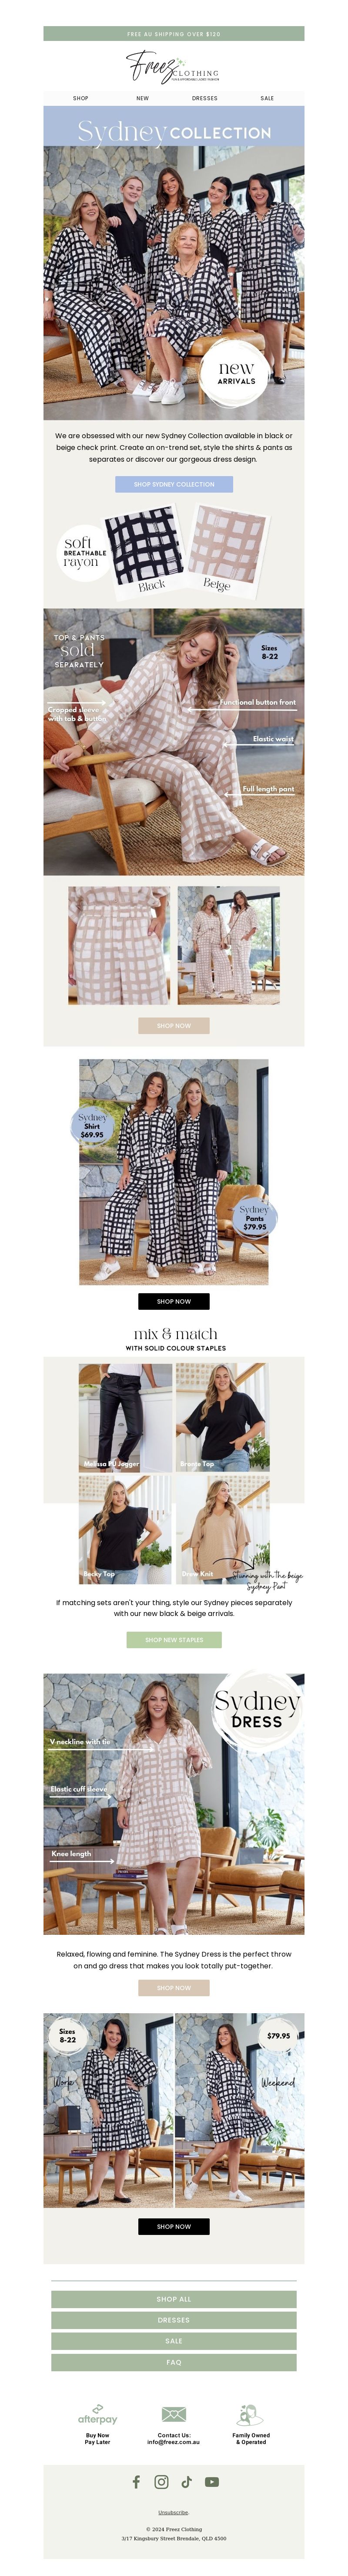Open the YouTube social icon
Screen dimensions: 348x2576
tap(212, 2481)
